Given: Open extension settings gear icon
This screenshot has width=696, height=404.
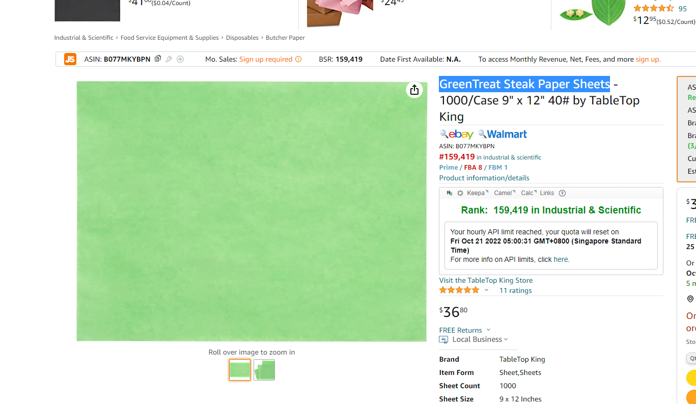Looking at the screenshot, I should pyautogui.click(x=460, y=193).
